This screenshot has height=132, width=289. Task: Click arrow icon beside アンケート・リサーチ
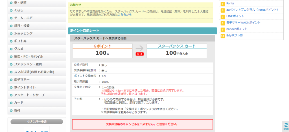(x=11, y=95)
